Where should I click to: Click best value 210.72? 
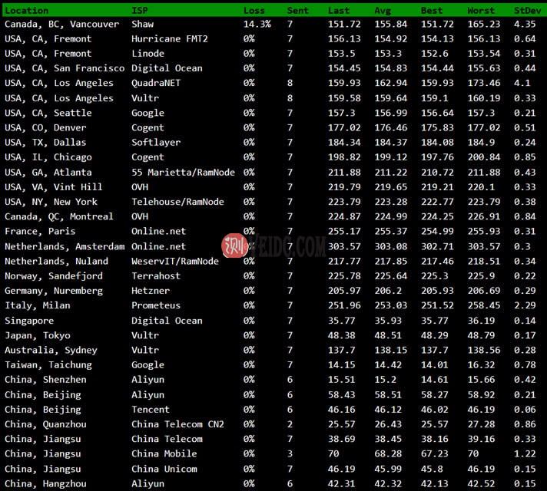[437, 172]
